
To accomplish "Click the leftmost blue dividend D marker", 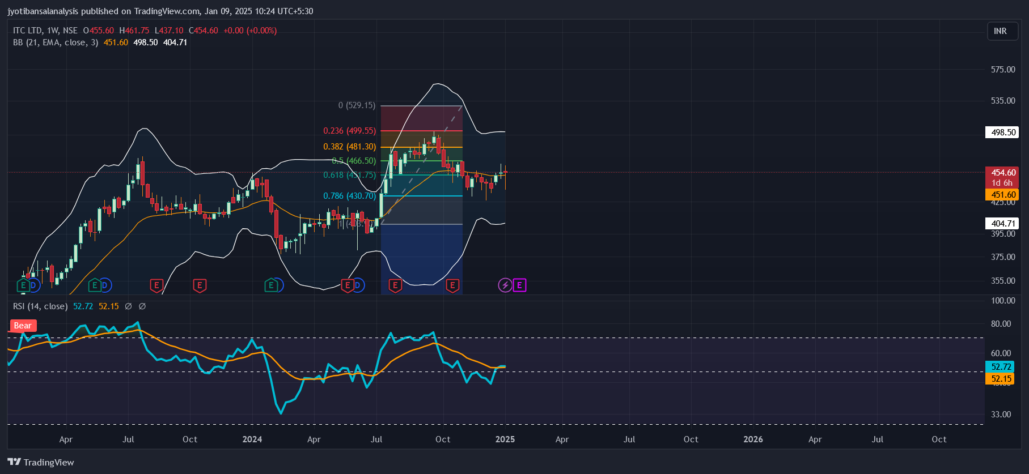I will click(x=34, y=285).
